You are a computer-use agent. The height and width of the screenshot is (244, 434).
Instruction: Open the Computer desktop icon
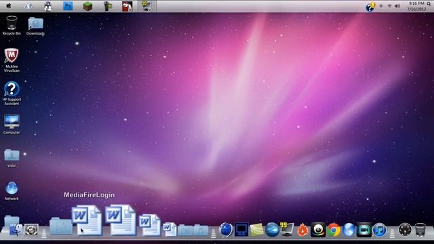point(12,125)
